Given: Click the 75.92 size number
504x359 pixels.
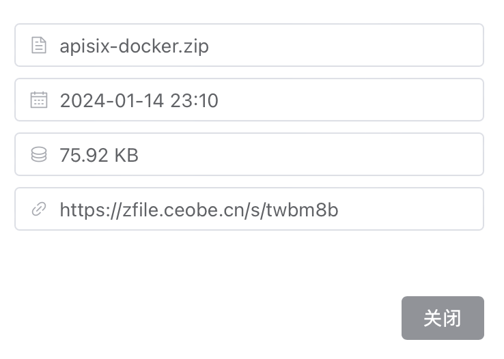Looking at the screenshot, I should 83,156.
